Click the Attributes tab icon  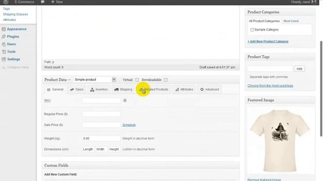(x=177, y=89)
